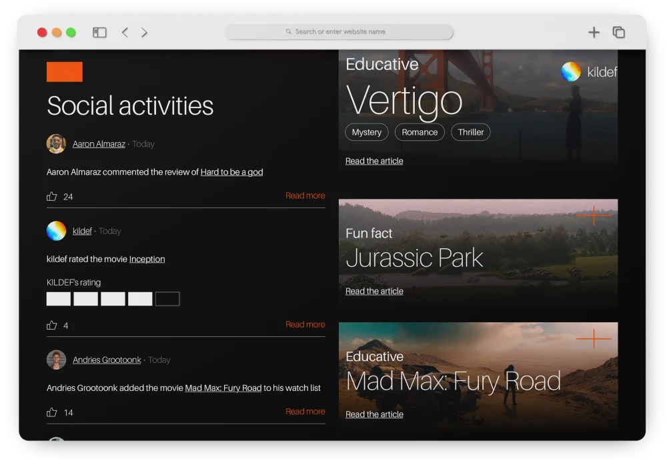
Task: Expand Jurassic Park card with orange plus
Action: pyautogui.click(x=594, y=215)
